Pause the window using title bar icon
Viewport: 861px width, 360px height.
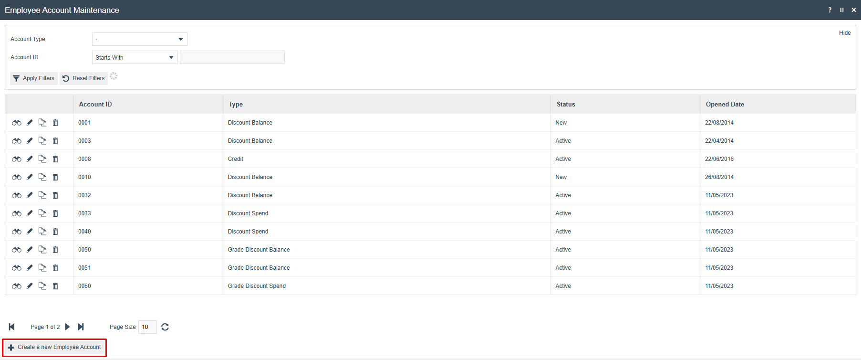pyautogui.click(x=842, y=10)
